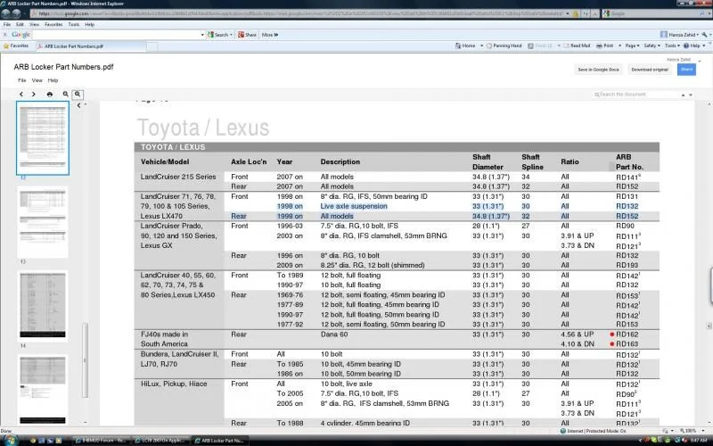This screenshot has width=713, height=446.
Task: Select the ARB Locker Part Numbers.pdf browser tab
Action: tap(90, 46)
